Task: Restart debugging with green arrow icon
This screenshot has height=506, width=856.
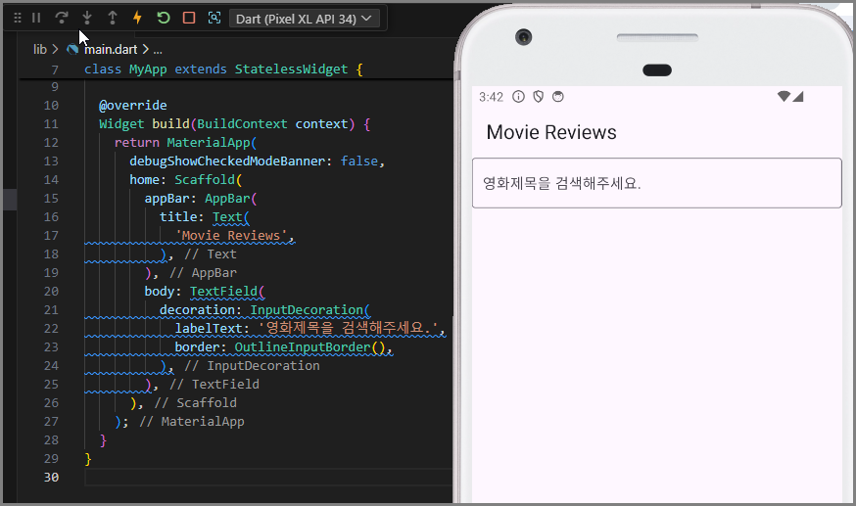Action: click(164, 18)
